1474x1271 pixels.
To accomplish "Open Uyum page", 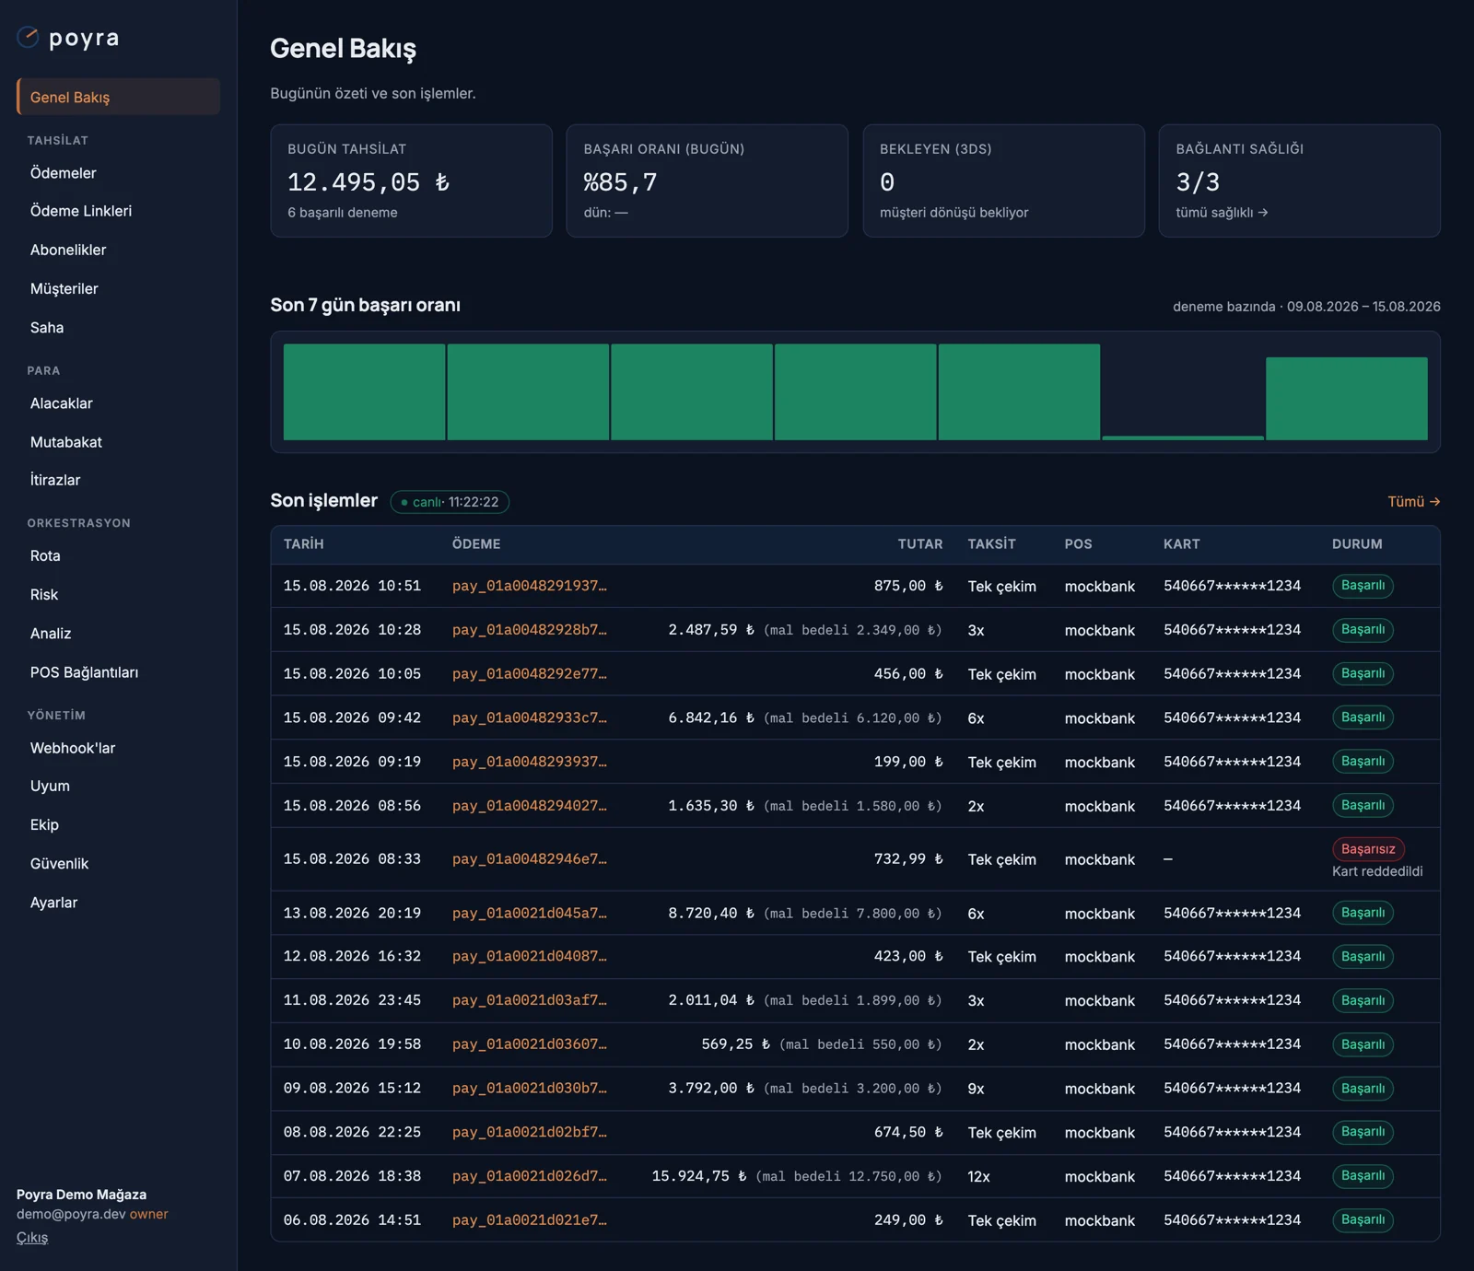I will coord(50,786).
